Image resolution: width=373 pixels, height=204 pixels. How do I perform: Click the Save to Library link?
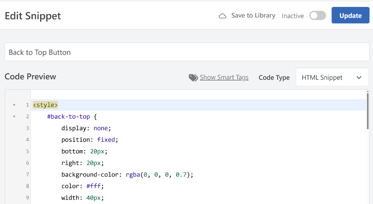(253, 15)
